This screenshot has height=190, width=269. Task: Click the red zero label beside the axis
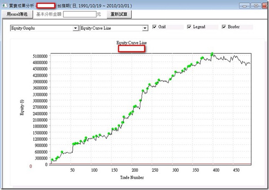[x=30, y=166]
